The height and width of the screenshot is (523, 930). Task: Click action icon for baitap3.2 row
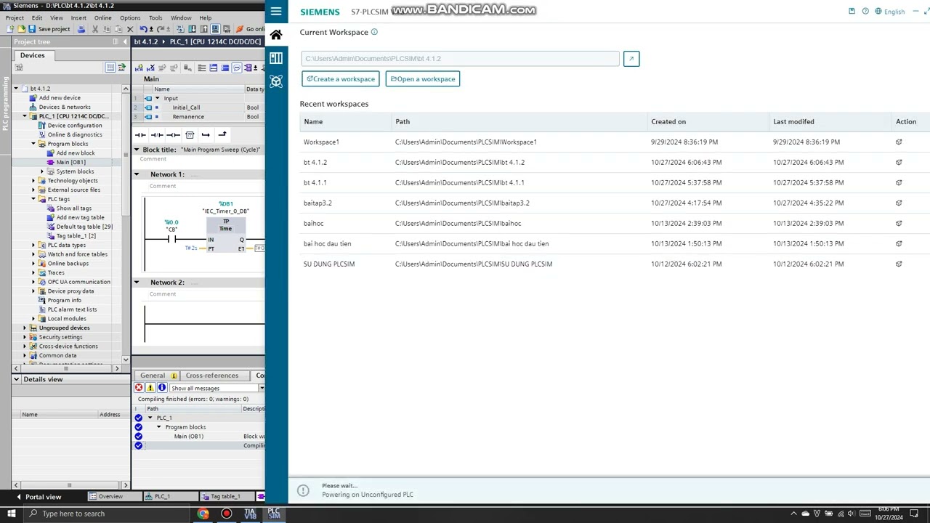pos(899,203)
